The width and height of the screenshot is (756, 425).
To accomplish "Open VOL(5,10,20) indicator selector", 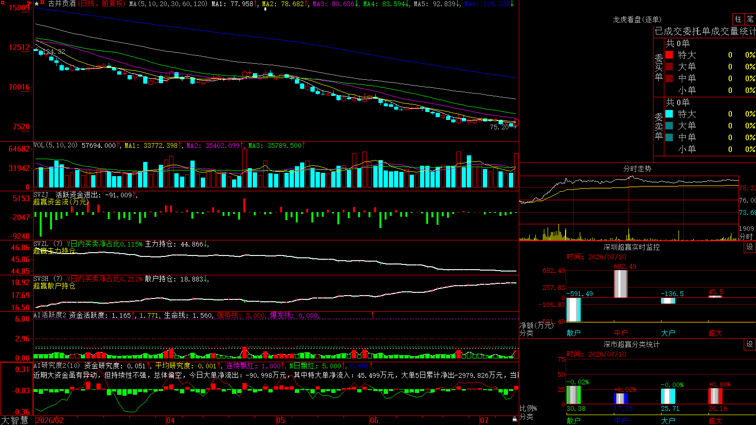I will tap(55, 145).
